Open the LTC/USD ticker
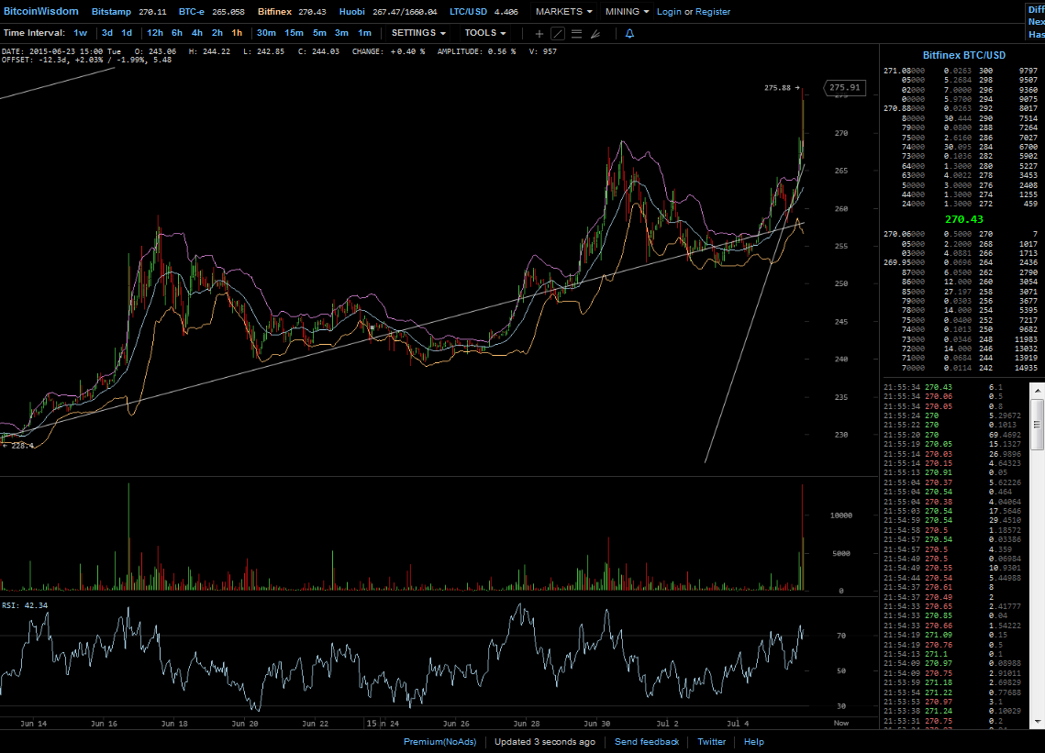This screenshot has width=1045, height=753. [x=484, y=12]
